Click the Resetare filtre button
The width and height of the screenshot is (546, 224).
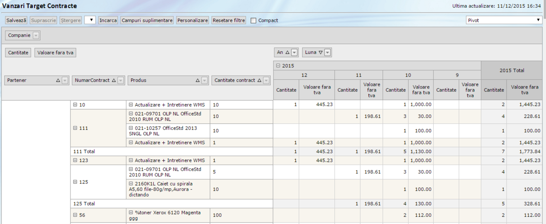[x=229, y=20]
